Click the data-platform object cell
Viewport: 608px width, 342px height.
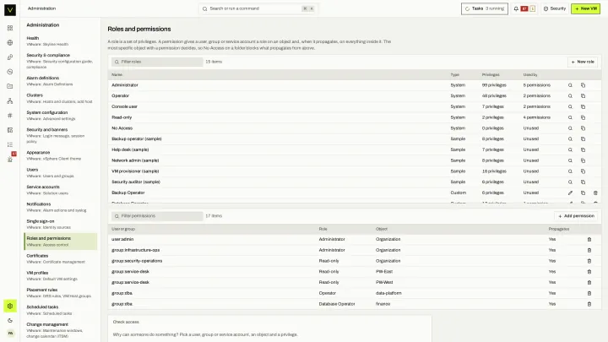[388, 293]
